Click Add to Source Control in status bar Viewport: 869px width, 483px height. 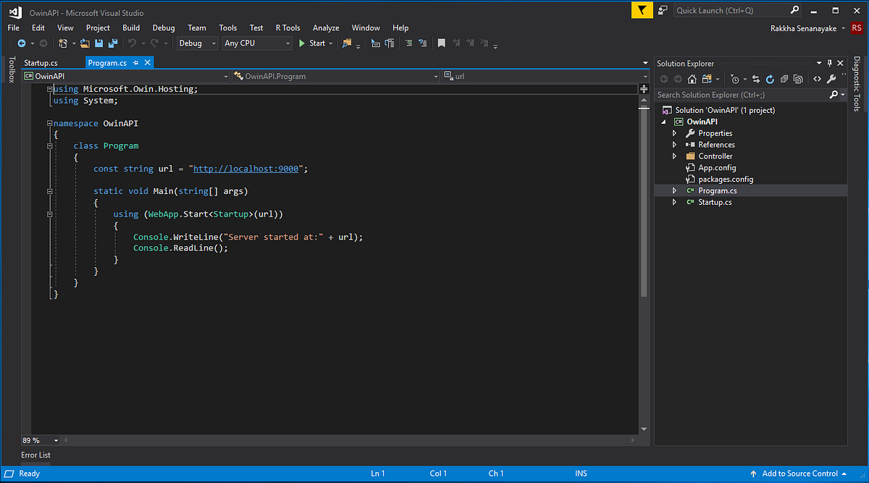pyautogui.click(x=800, y=473)
